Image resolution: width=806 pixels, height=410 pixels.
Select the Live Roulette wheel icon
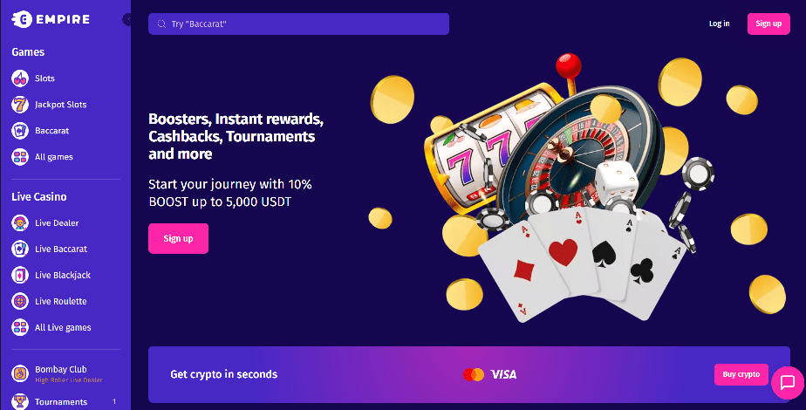[x=20, y=301]
